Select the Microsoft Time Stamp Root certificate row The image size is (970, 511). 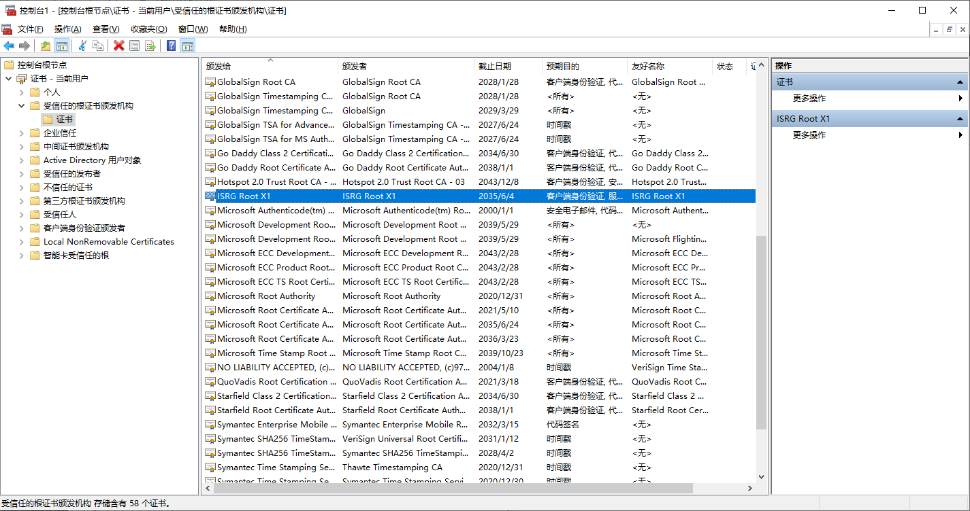click(x=480, y=353)
